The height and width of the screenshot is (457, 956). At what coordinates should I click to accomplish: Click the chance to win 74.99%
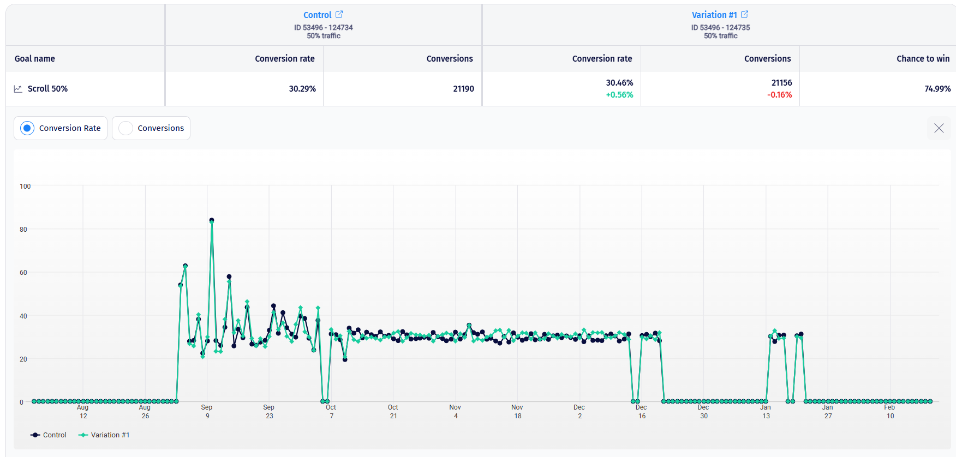937,88
